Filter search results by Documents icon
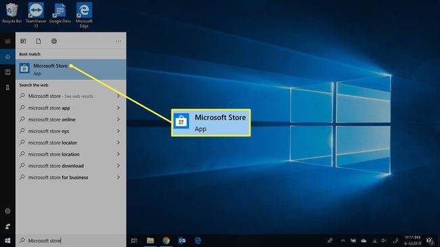Screen dimensions: 440x247 click(x=38, y=41)
